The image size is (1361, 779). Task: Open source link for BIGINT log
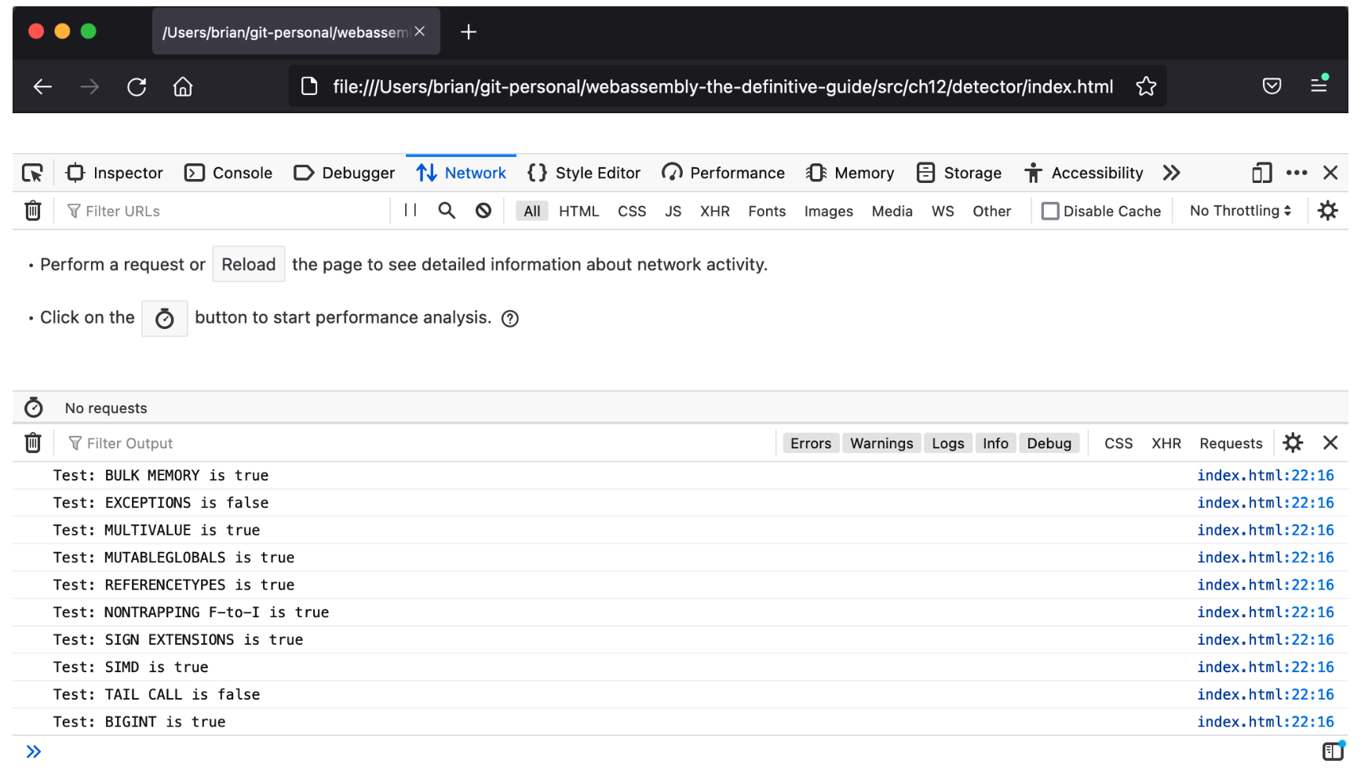click(1265, 722)
